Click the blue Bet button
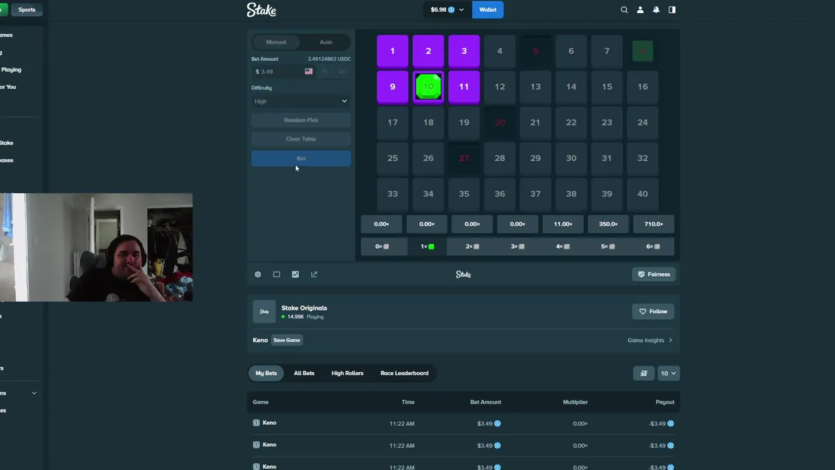The height and width of the screenshot is (470, 835). pos(301,159)
